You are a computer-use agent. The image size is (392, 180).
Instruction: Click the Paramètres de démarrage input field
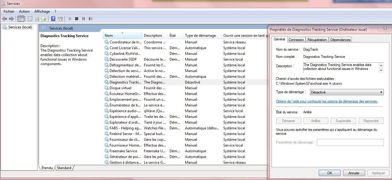click(x=350, y=142)
